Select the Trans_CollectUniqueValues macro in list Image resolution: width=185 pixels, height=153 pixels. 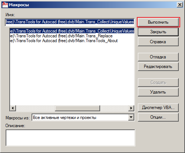click(x=72, y=31)
